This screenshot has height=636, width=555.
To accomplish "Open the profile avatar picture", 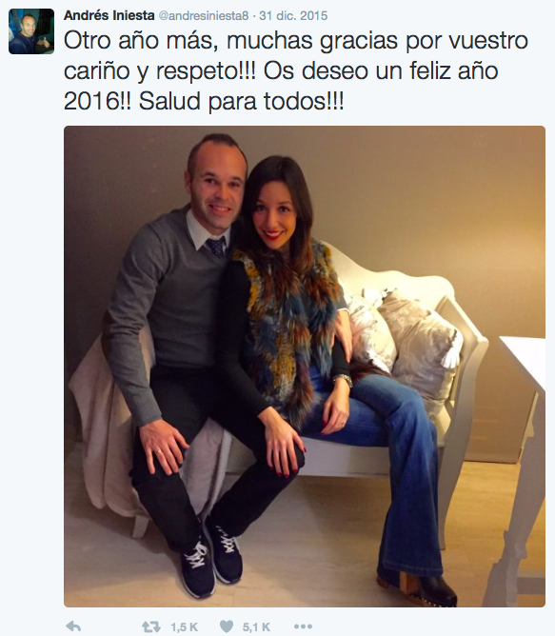I will click(31, 31).
